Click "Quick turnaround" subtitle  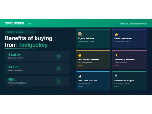[84, 84]
